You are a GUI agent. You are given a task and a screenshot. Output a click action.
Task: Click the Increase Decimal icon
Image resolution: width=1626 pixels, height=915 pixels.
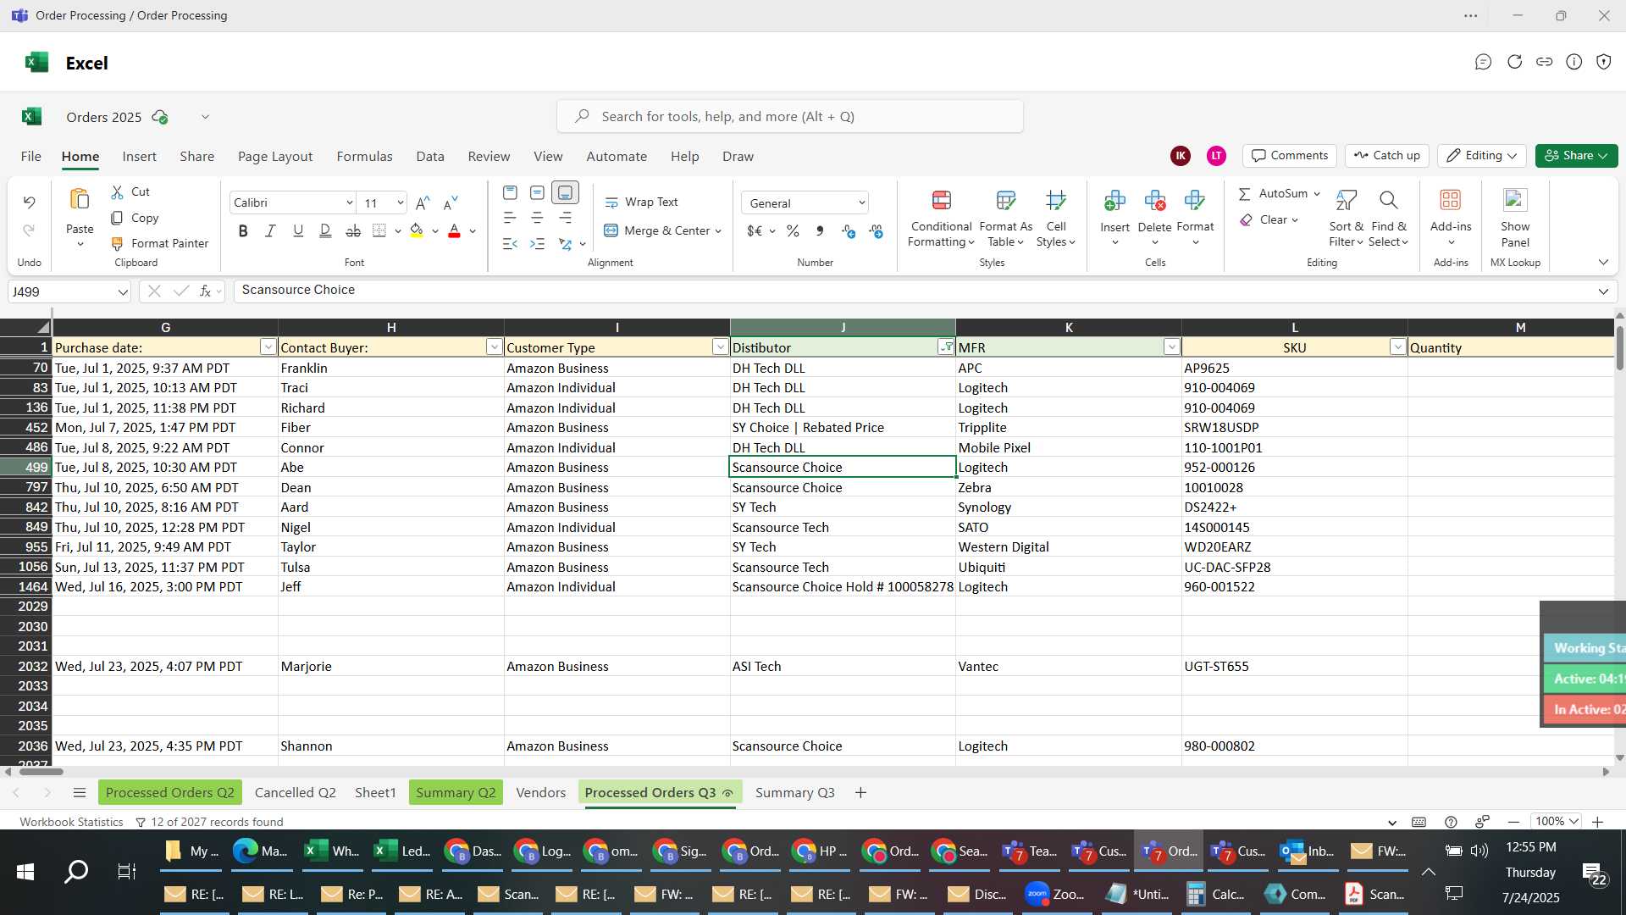point(848,230)
